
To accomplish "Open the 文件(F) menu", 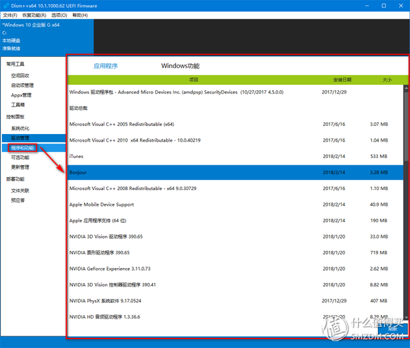I will tap(10, 15).
